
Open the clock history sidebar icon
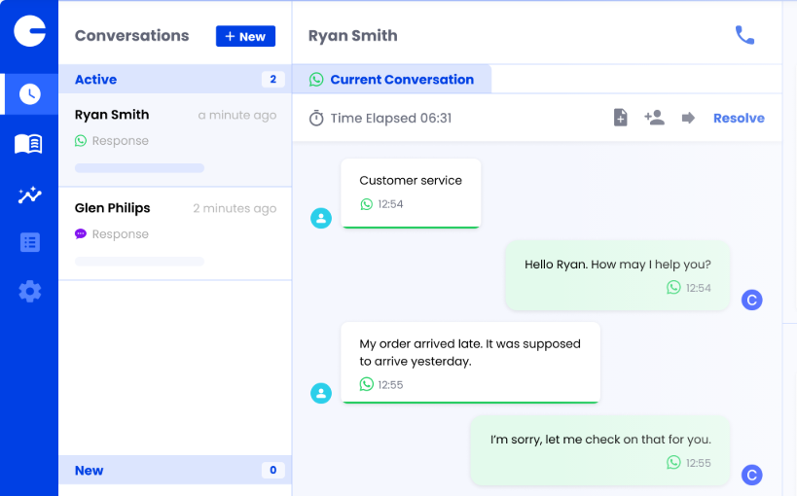pos(30,94)
